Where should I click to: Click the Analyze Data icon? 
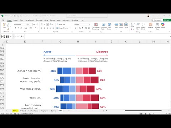tap(157, 25)
